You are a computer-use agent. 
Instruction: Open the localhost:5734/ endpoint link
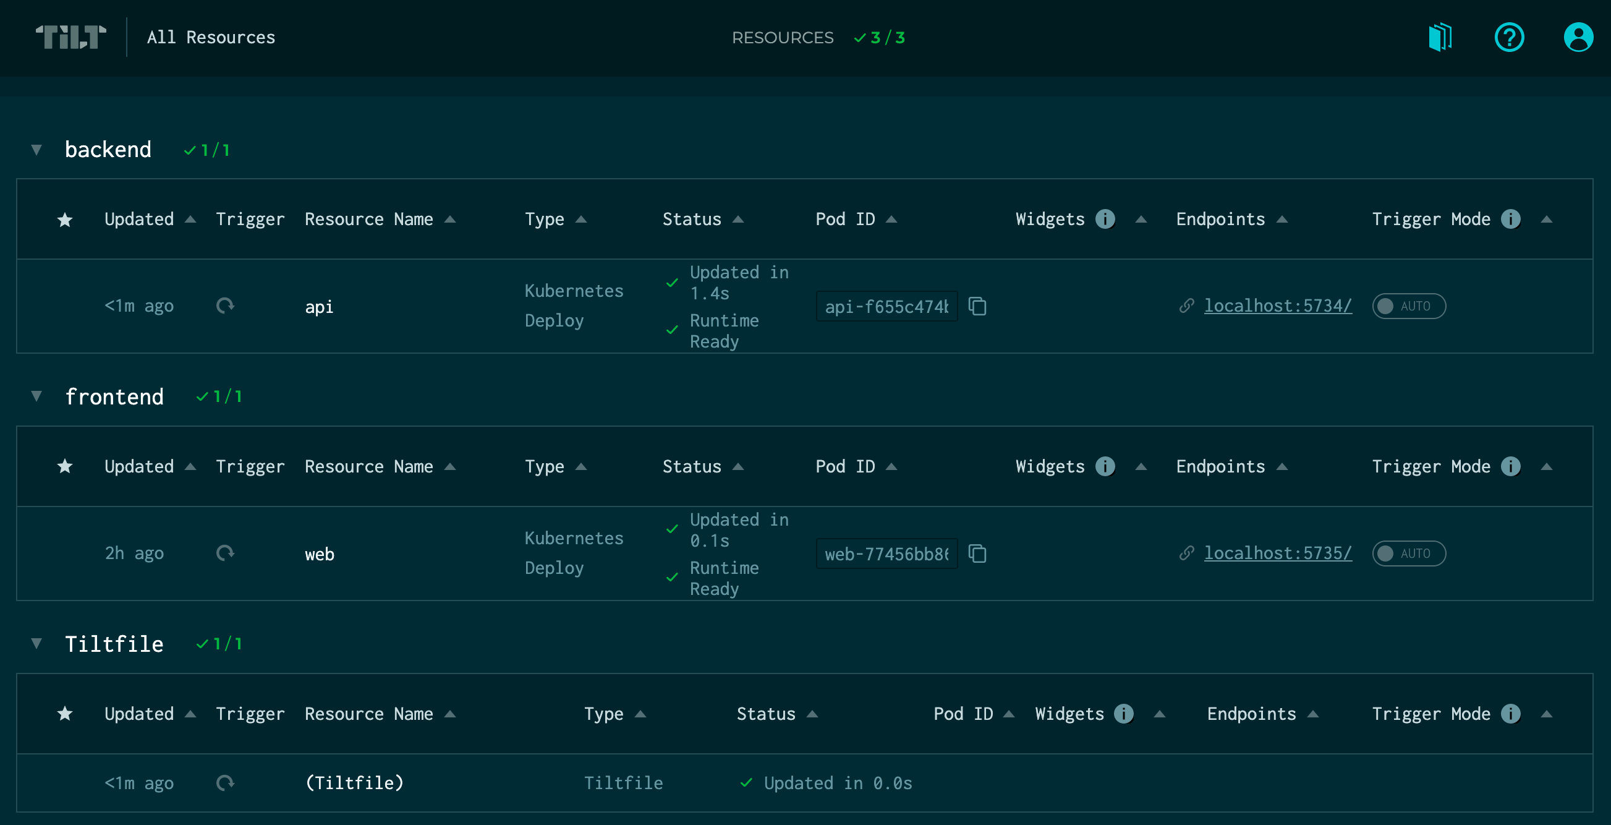(x=1278, y=306)
